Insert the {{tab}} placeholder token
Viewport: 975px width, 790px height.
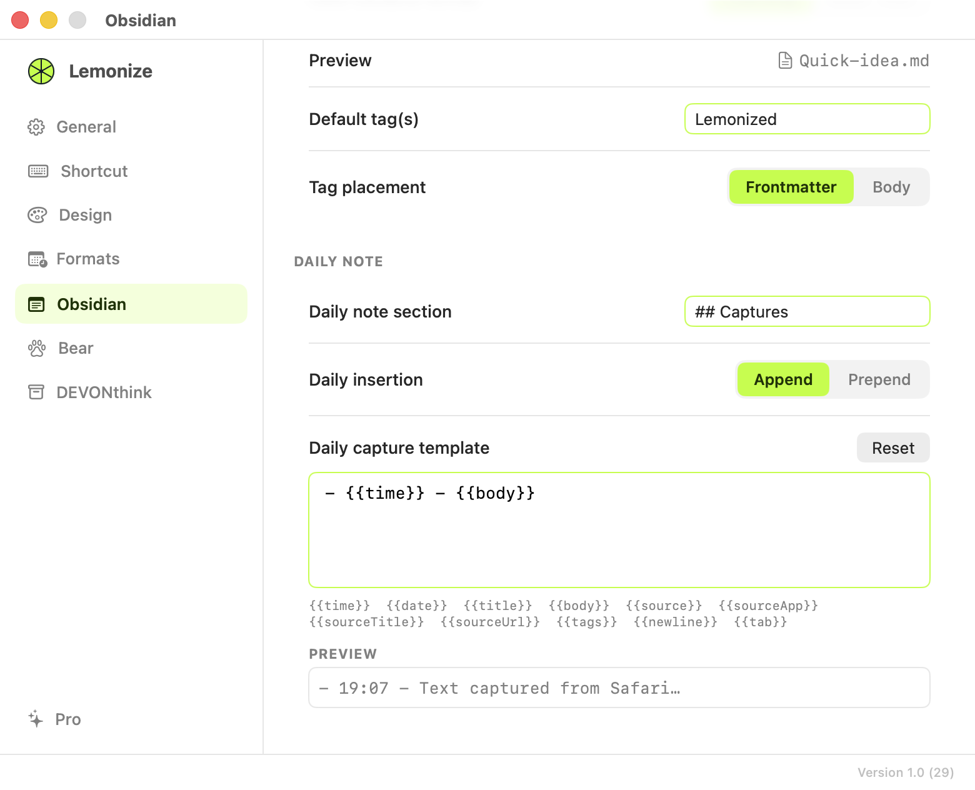point(760,622)
